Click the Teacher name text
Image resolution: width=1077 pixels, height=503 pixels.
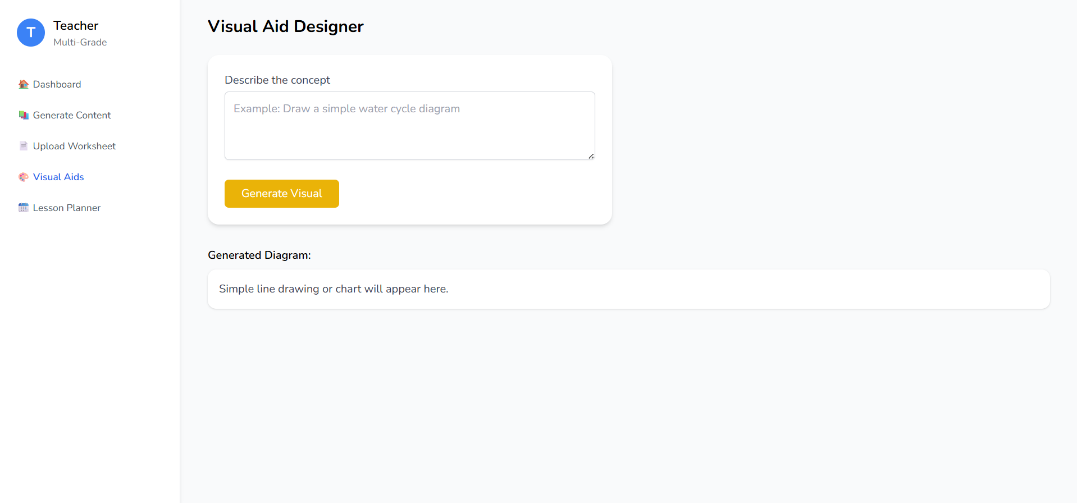pos(76,26)
